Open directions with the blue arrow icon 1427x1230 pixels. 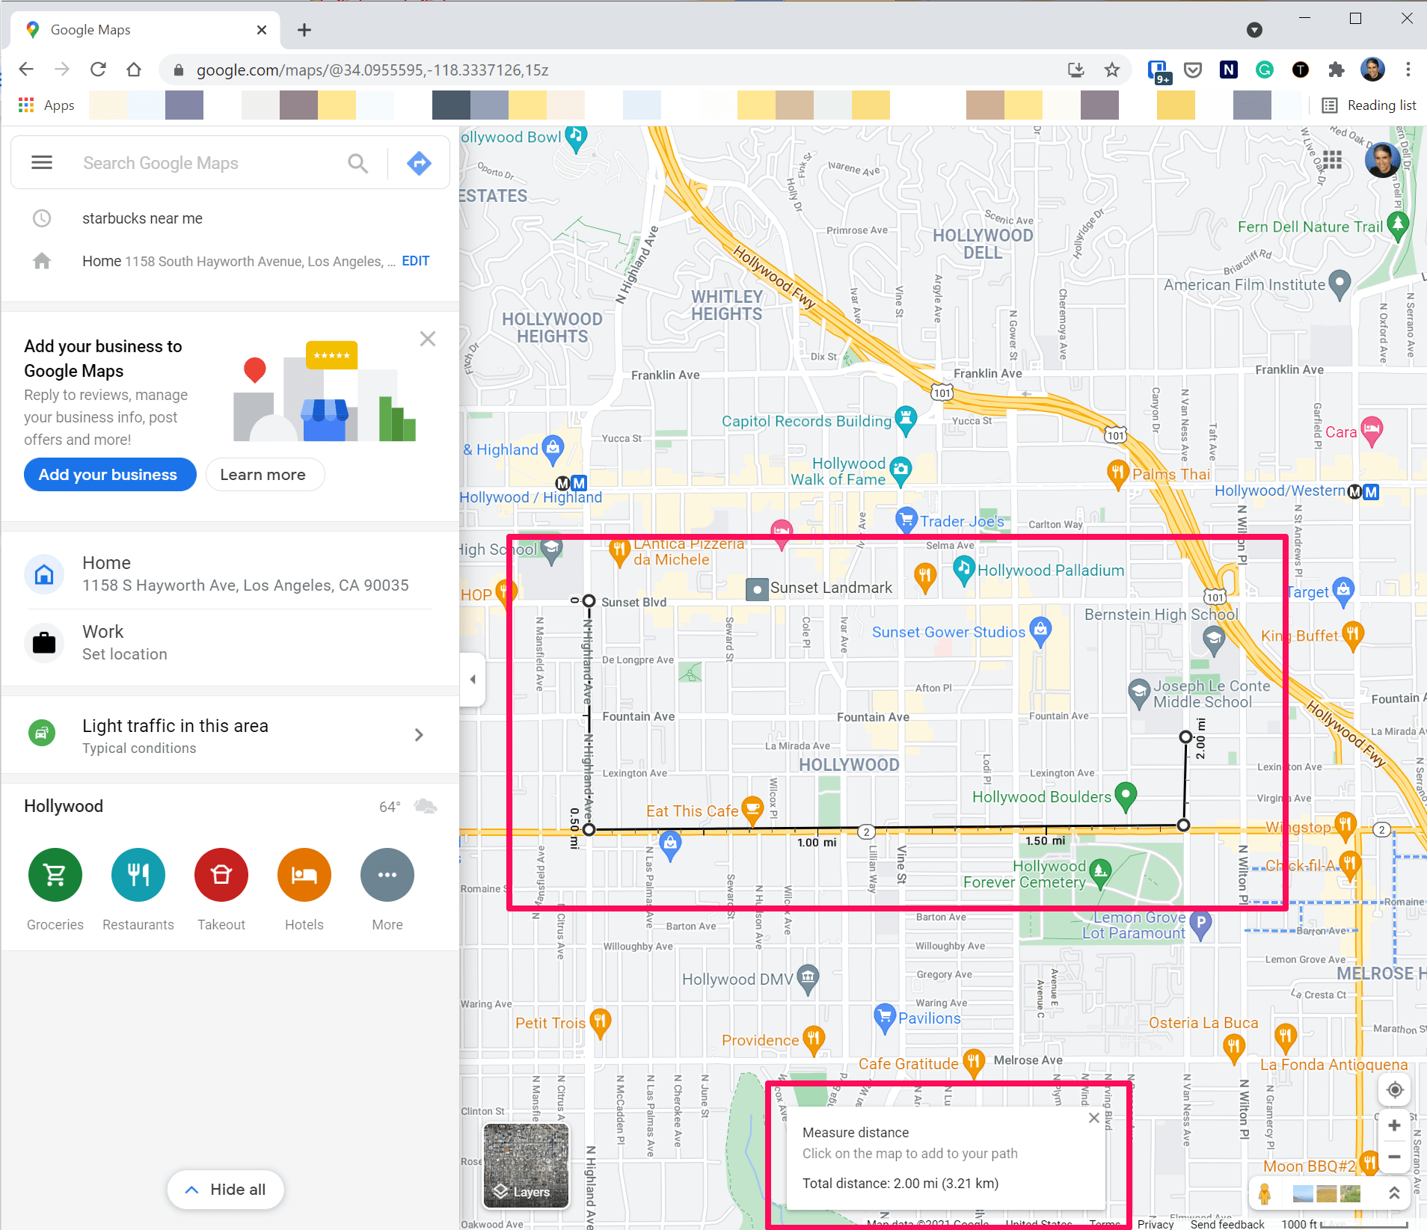[419, 163]
